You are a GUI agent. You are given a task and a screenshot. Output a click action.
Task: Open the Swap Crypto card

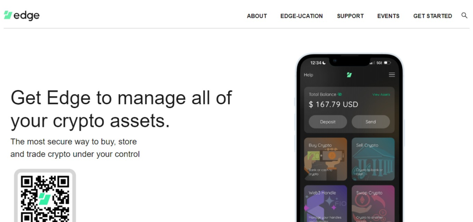373,203
